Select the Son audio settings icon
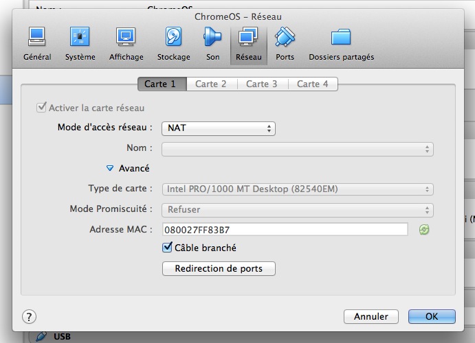The width and height of the screenshot is (475, 343). pyautogui.click(x=213, y=43)
